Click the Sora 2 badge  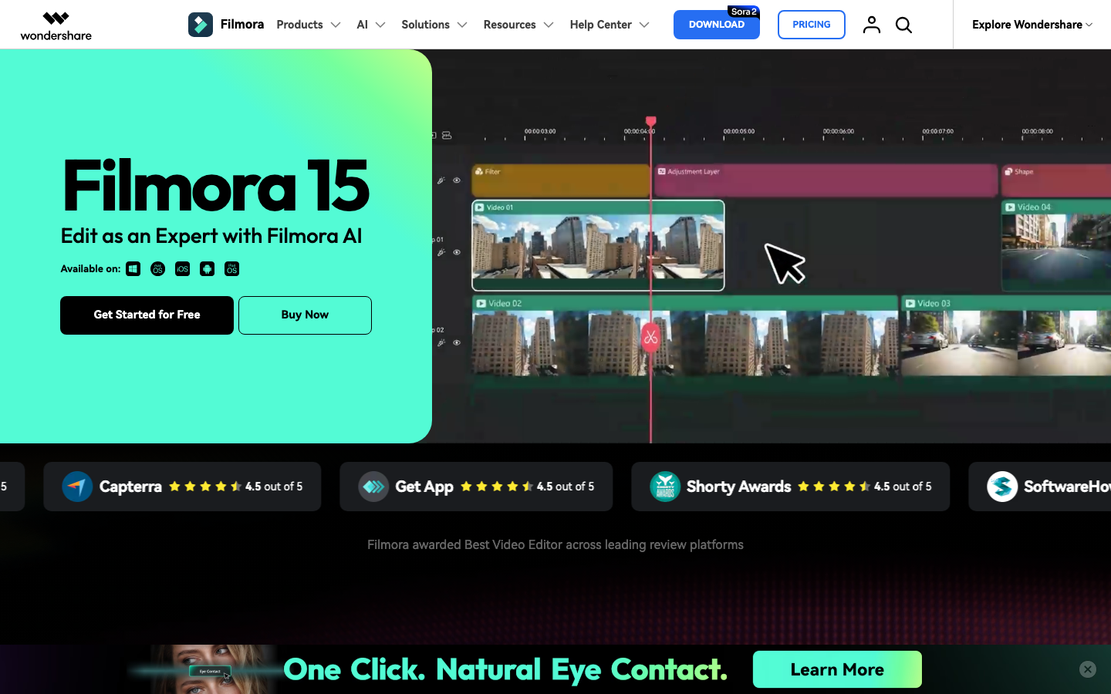pyautogui.click(x=744, y=12)
